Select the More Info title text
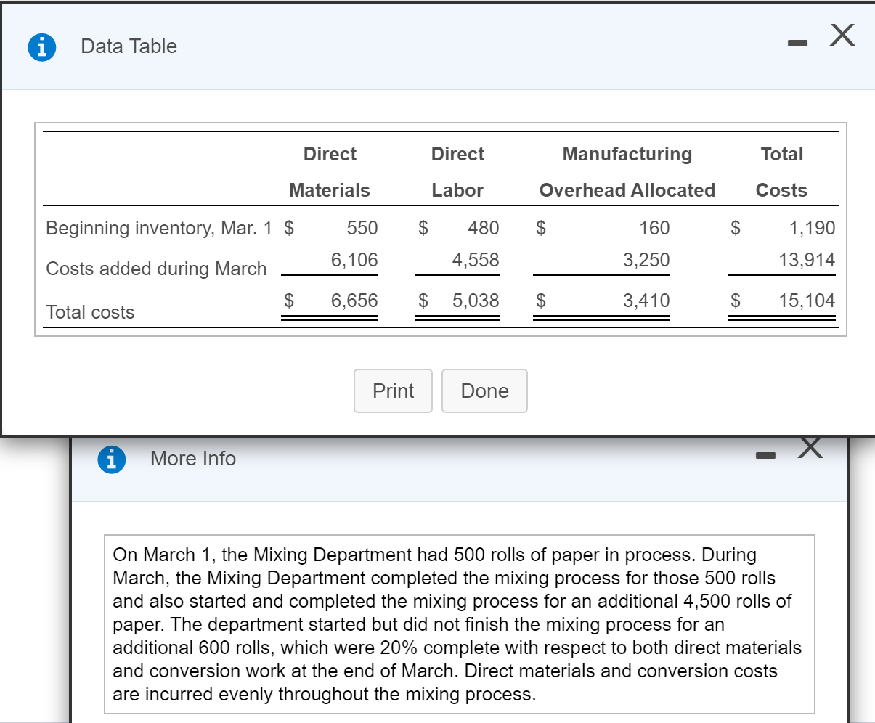The image size is (875, 723). [192, 458]
